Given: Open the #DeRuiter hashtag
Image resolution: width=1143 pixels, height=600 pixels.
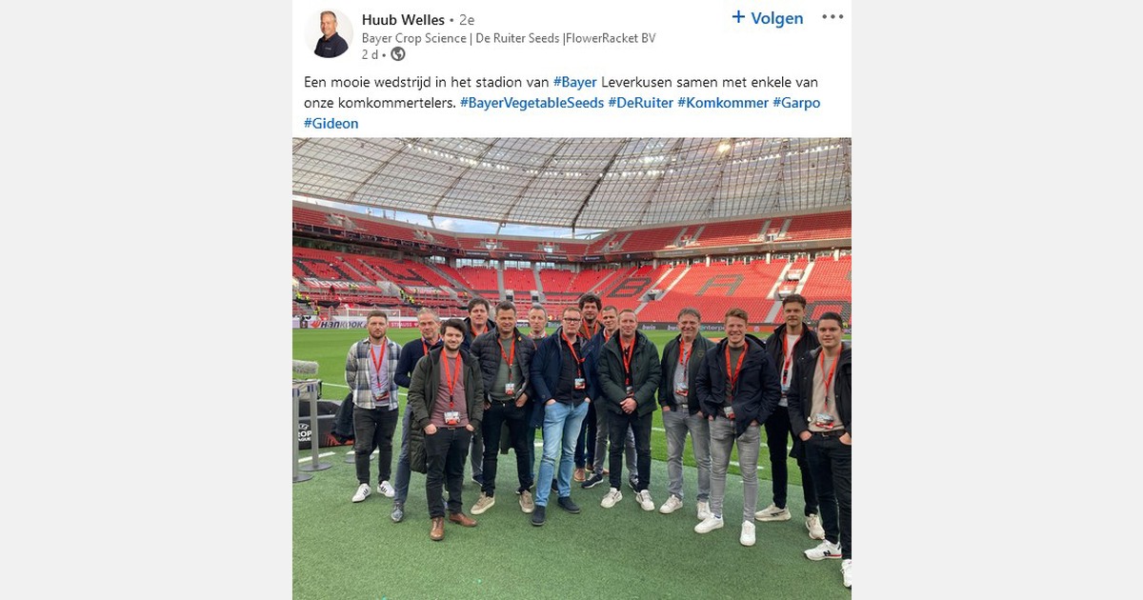Looking at the screenshot, I should tap(641, 103).
